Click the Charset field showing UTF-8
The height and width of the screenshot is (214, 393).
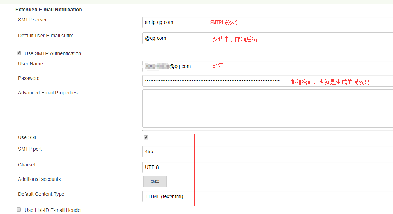[268, 167]
